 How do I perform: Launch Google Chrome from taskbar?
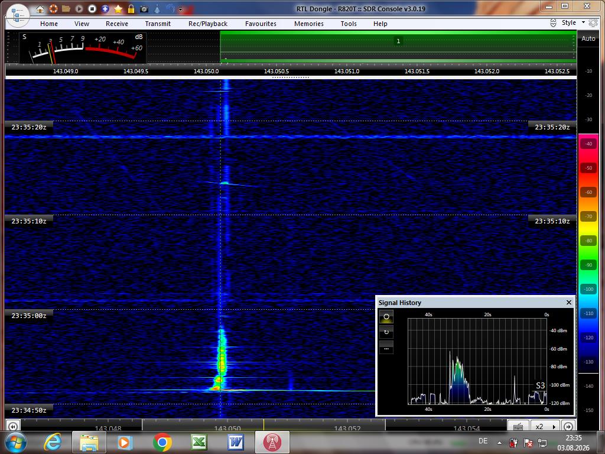click(162, 442)
